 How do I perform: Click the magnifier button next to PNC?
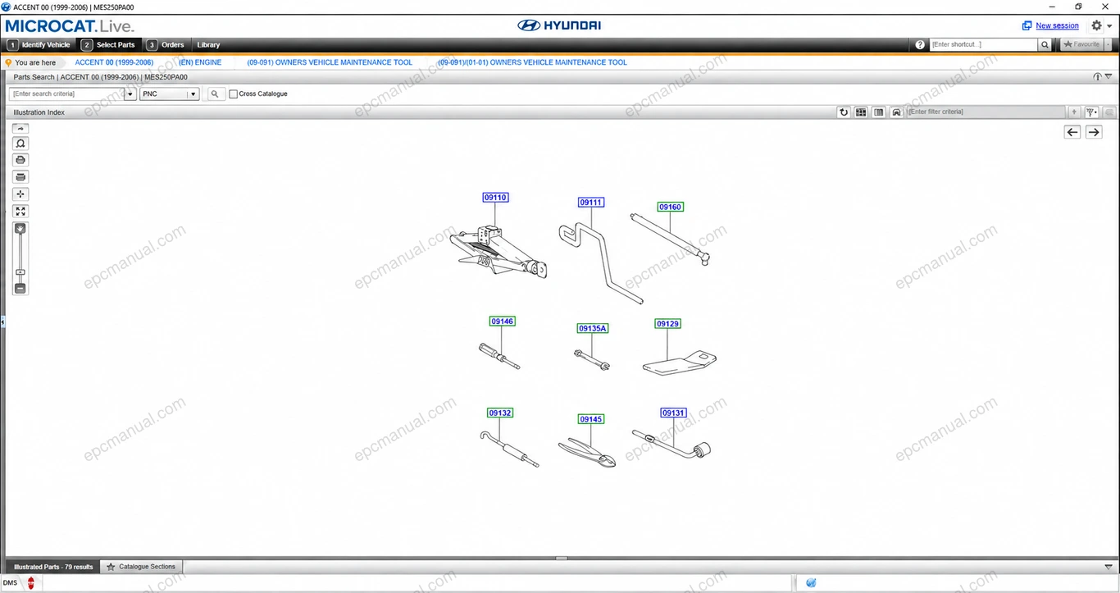(215, 94)
